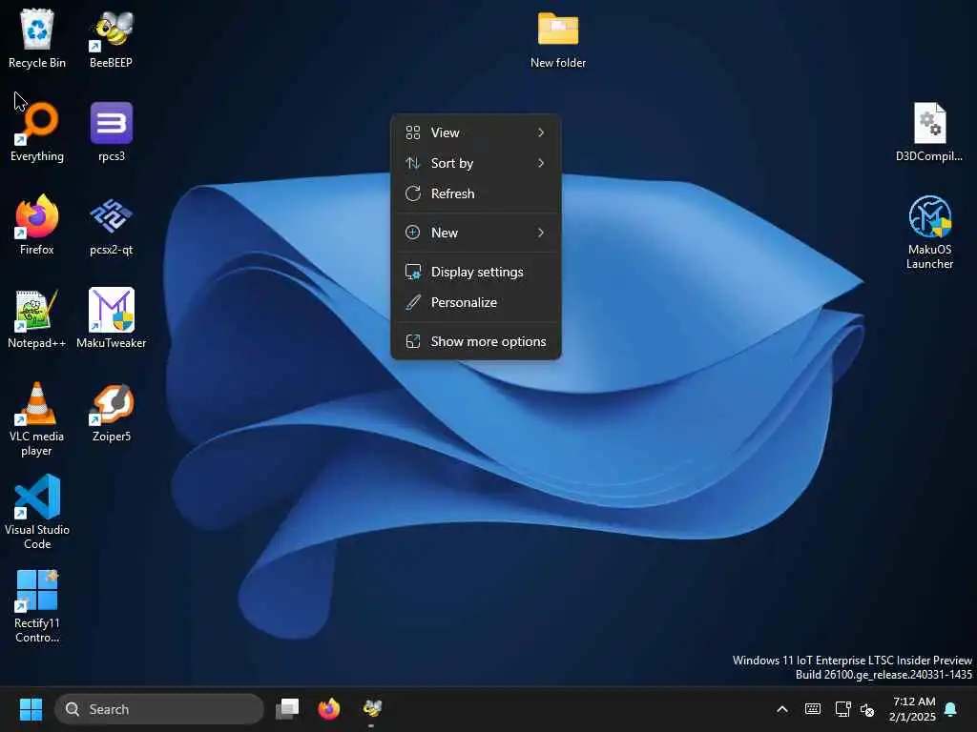Expand the View submenu in context menu

tap(476, 132)
